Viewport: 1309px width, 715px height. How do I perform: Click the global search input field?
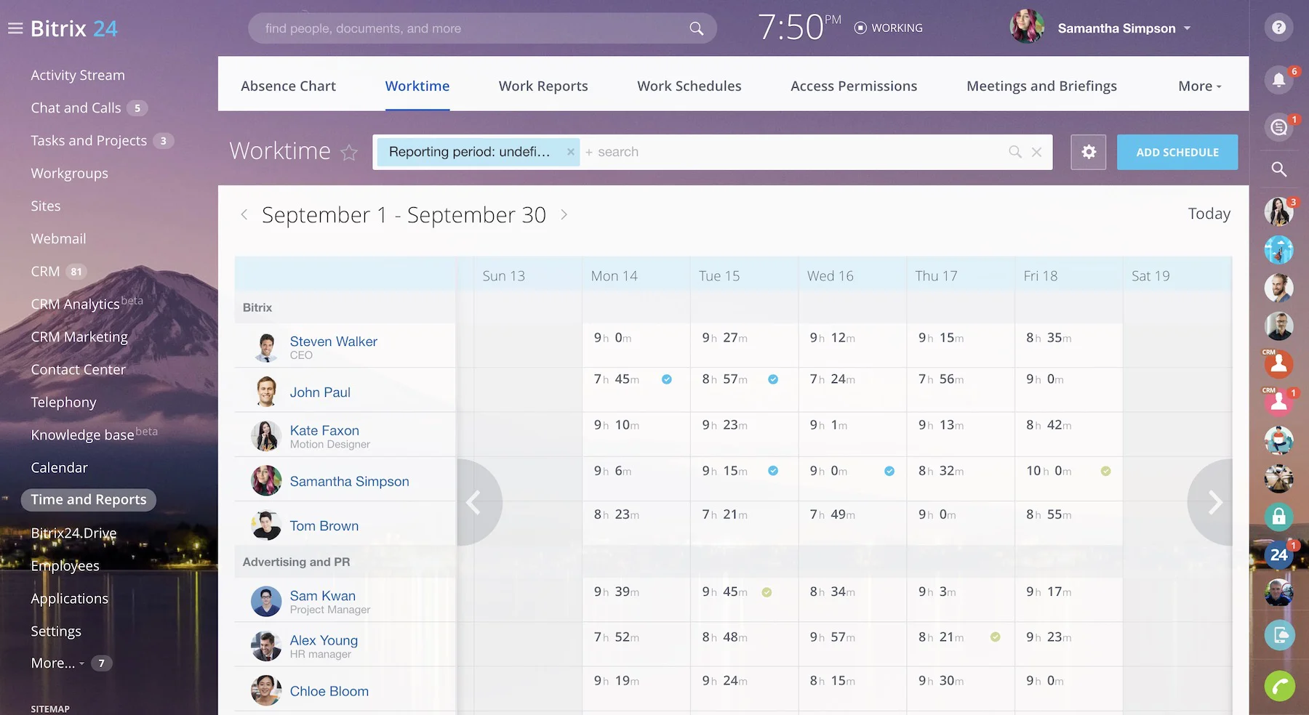[473, 28]
